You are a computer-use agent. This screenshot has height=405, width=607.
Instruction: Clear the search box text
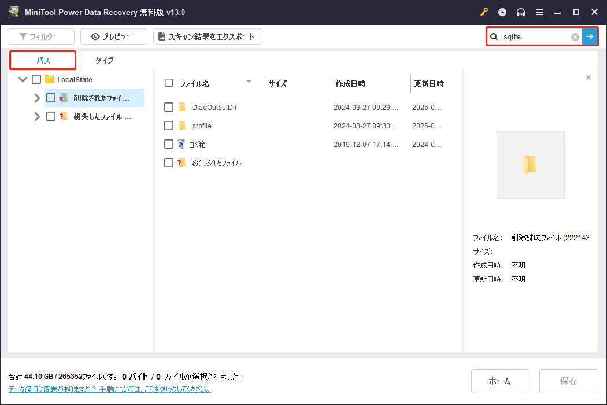[x=575, y=37]
